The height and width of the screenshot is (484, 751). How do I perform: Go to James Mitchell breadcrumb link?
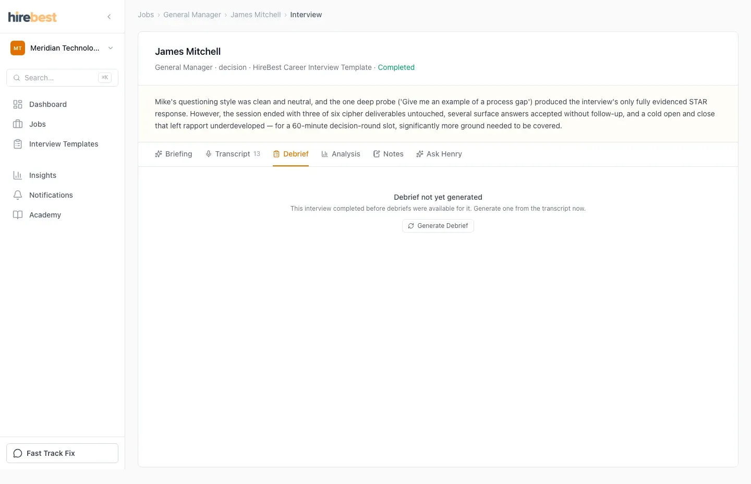256,15
